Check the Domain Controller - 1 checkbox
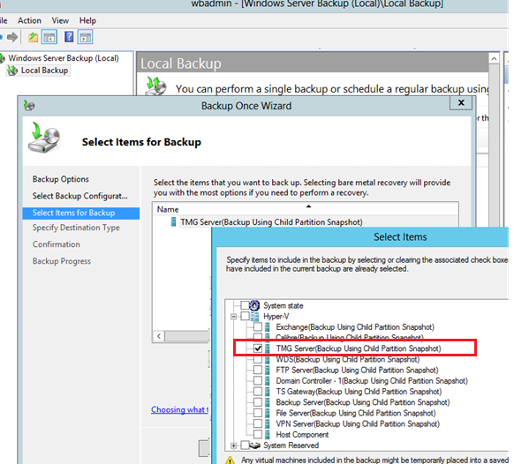This screenshot has width=514, height=464. [x=258, y=381]
